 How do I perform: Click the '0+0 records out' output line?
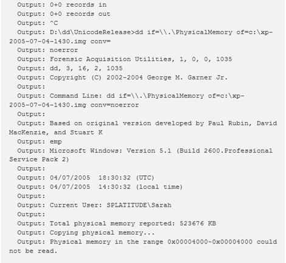coord(64,14)
